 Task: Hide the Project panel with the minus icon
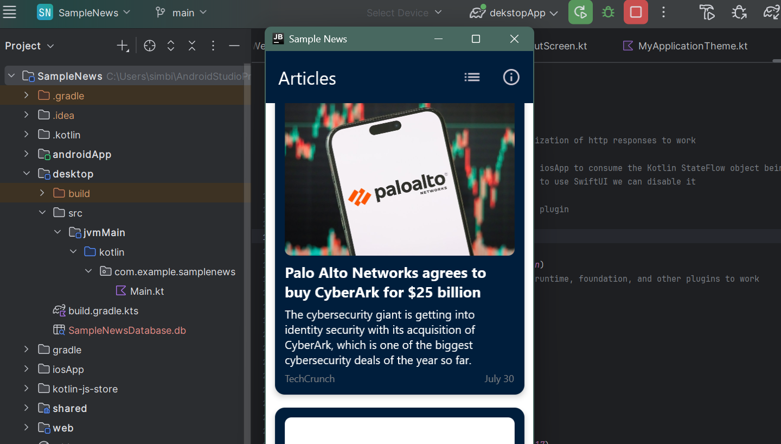click(234, 46)
